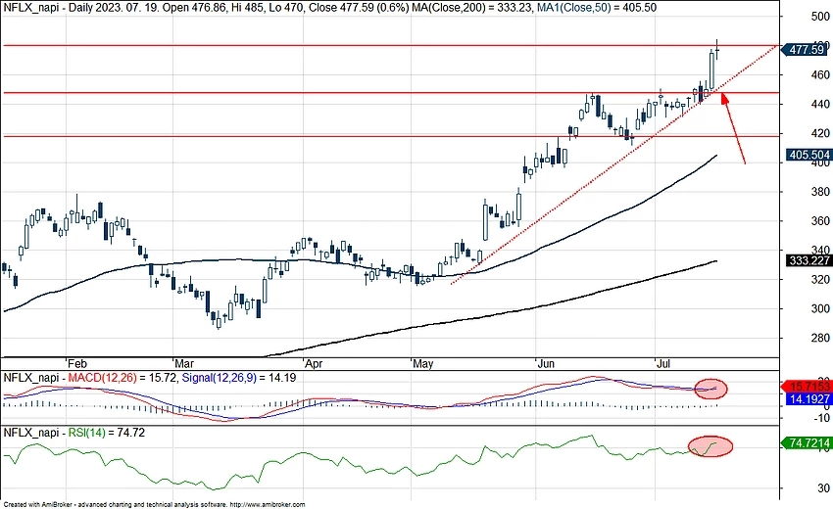Click the May label on time axis
The width and height of the screenshot is (833, 509).
click(423, 363)
